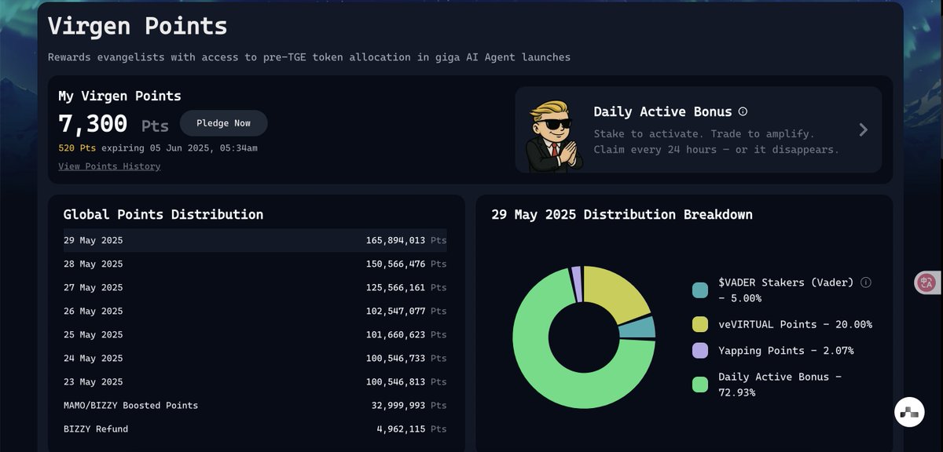Click the Yapping Points – 2.07% legend label

pyautogui.click(x=786, y=351)
